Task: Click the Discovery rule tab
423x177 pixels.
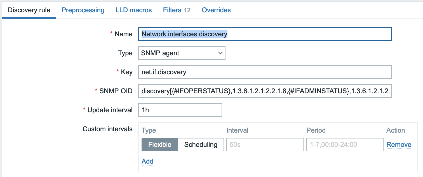Action: tap(29, 10)
